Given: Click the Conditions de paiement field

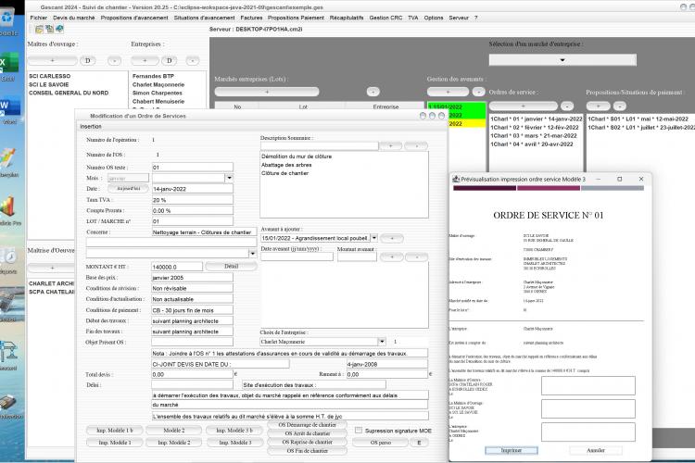Looking at the screenshot, I should 193,310.
